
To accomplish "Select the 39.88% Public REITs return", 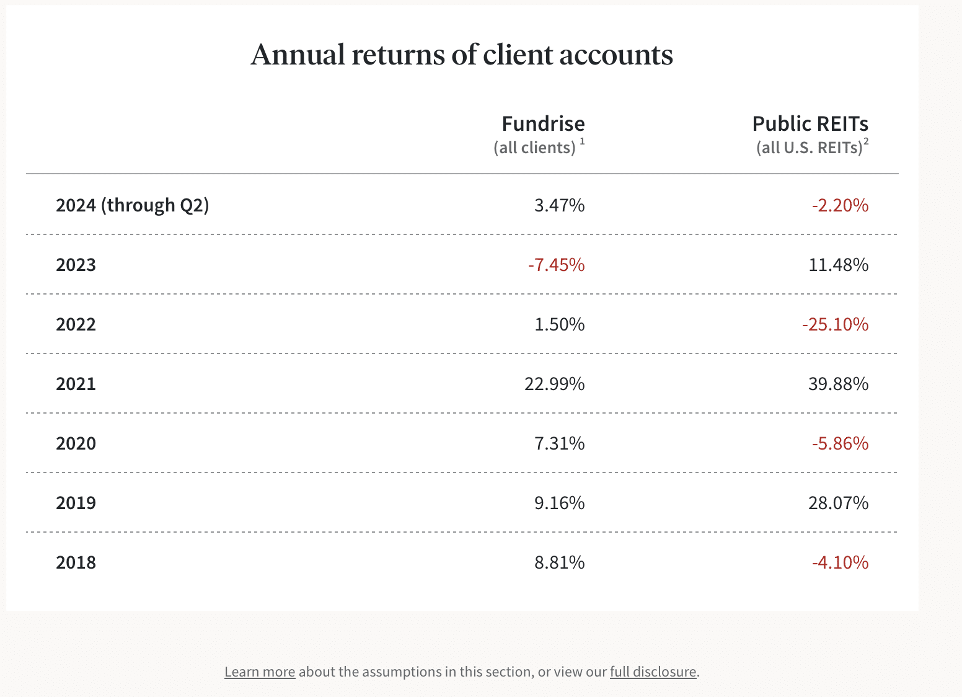I will 838,384.
